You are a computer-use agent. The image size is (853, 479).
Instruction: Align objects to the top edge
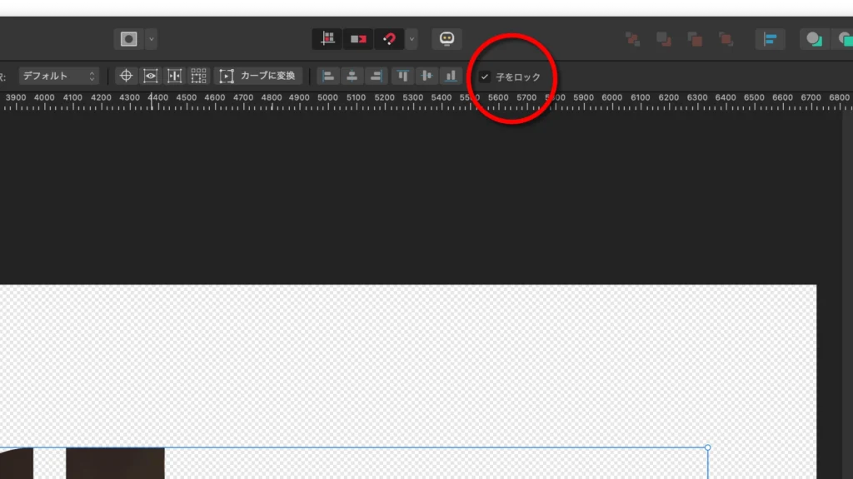click(403, 76)
